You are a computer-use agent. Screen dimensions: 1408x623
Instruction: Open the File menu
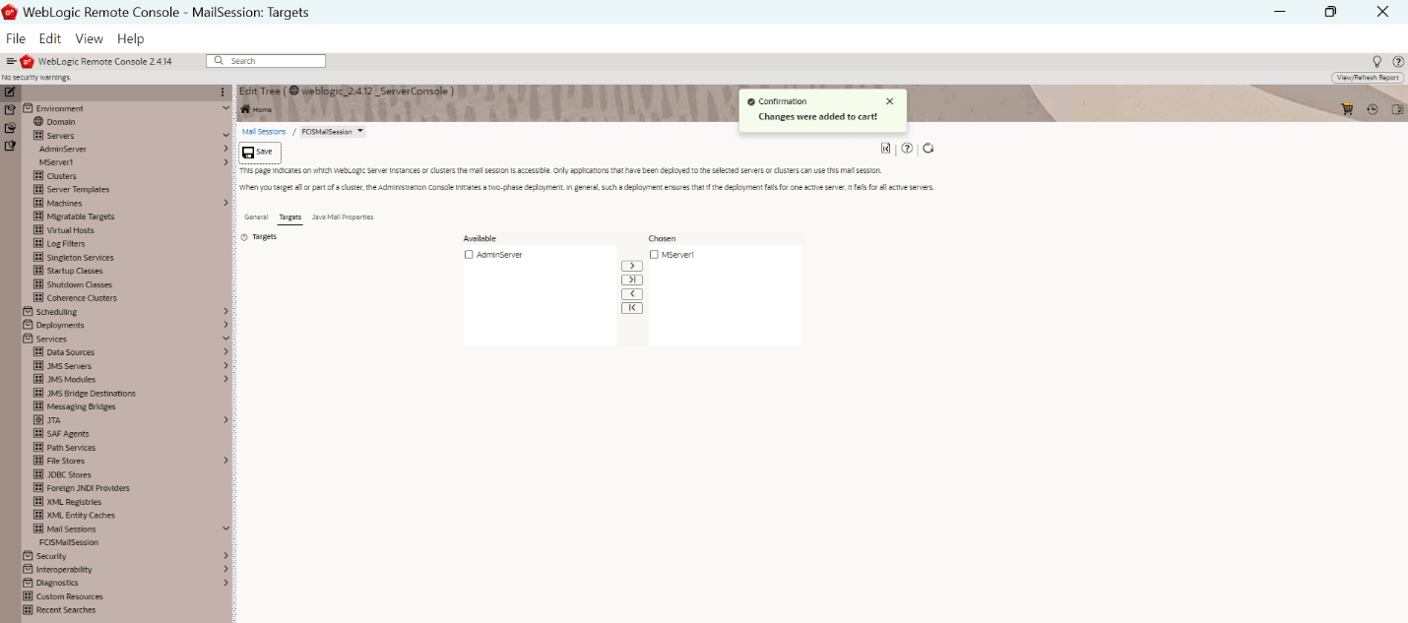[x=16, y=38]
